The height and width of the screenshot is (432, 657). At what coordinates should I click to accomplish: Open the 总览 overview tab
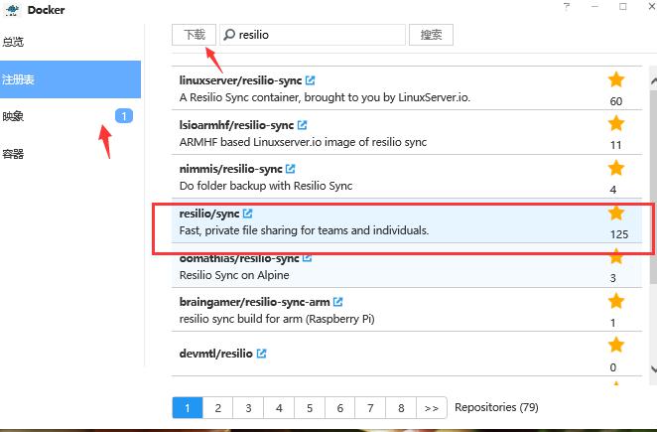tap(14, 43)
